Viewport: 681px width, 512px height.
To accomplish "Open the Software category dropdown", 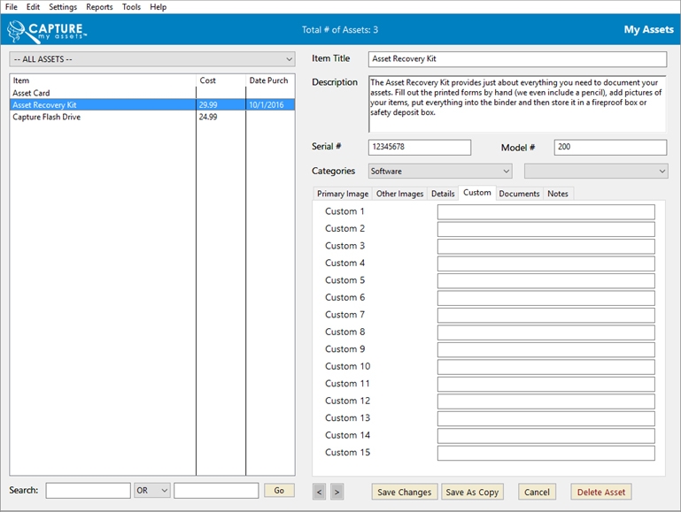I will pyautogui.click(x=439, y=171).
